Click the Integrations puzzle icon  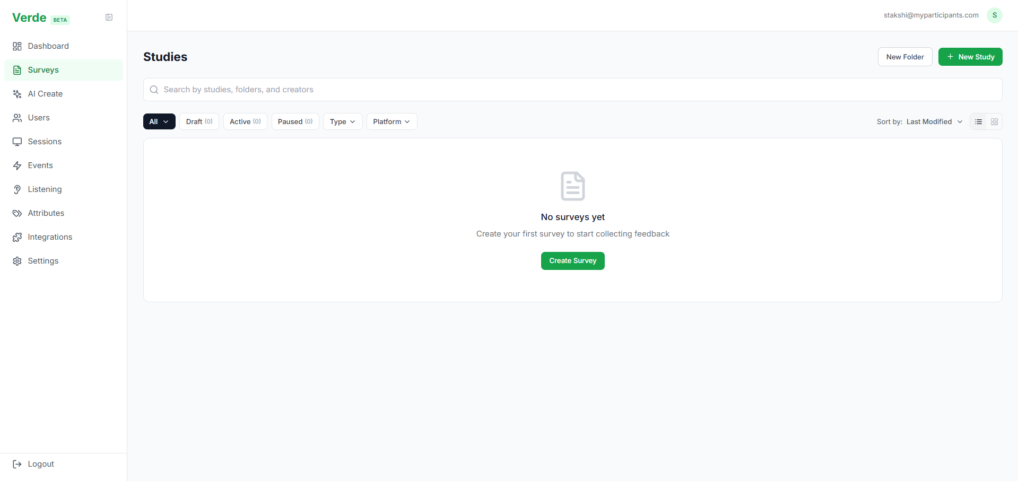[17, 237]
